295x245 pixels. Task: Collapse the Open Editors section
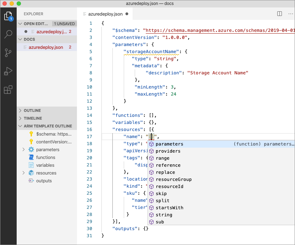pos(21,24)
